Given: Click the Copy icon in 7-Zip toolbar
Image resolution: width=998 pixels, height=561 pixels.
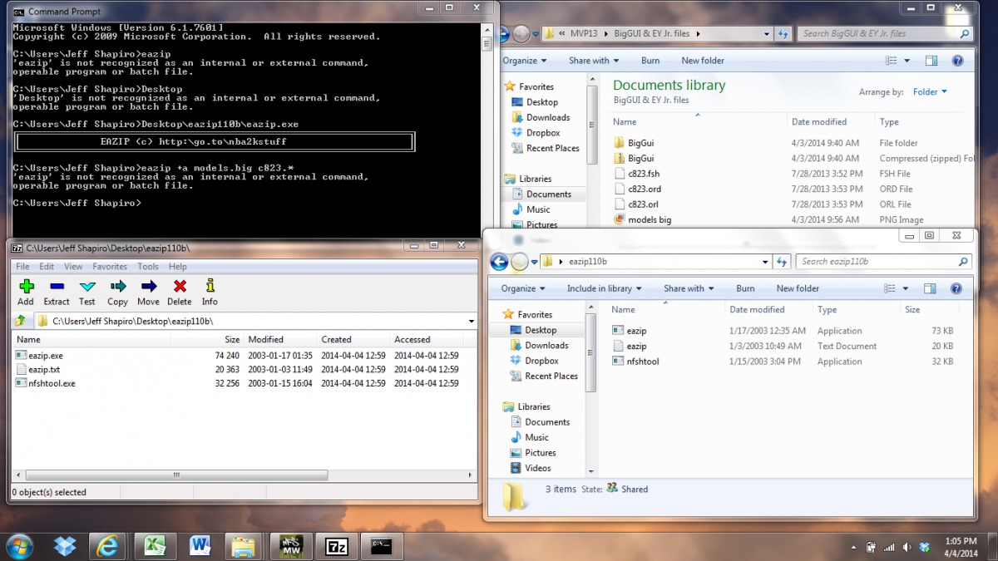Looking at the screenshot, I should [x=117, y=286].
